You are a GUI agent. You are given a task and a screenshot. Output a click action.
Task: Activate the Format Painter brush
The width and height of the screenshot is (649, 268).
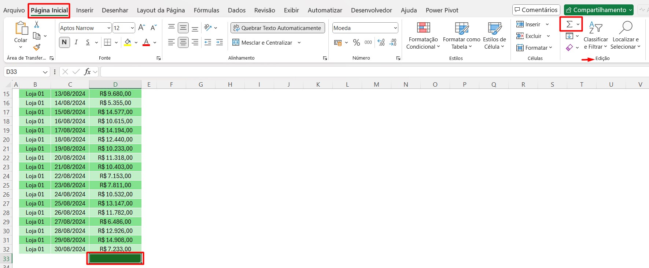(x=37, y=47)
